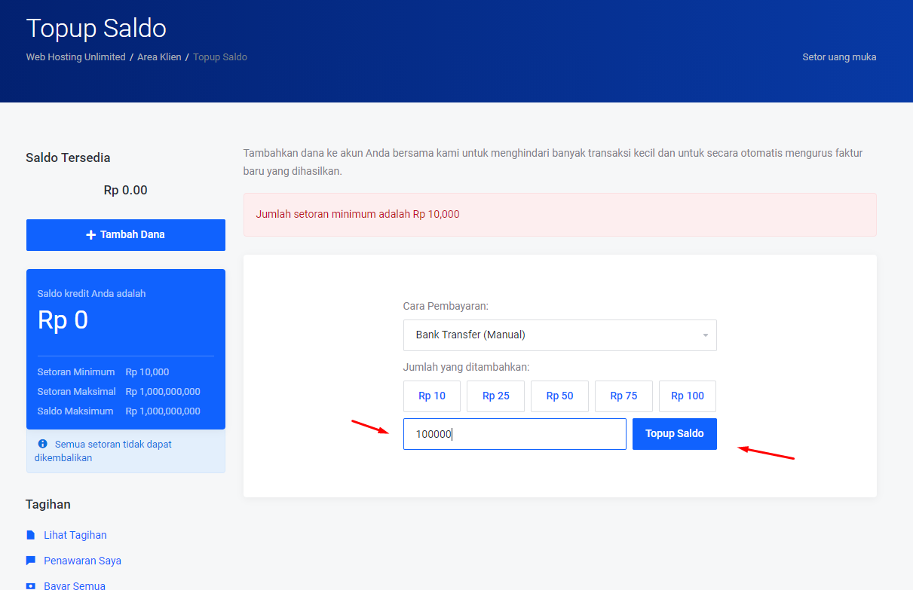Open the Lihat Tagihan sidebar link
913x590 pixels.
pos(75,535)
